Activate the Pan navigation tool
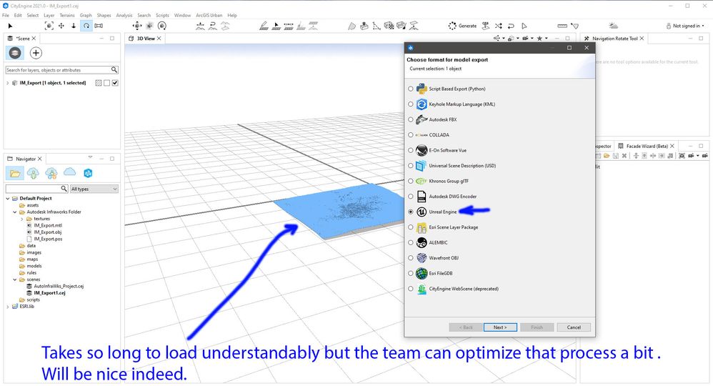 pos(61,26)
